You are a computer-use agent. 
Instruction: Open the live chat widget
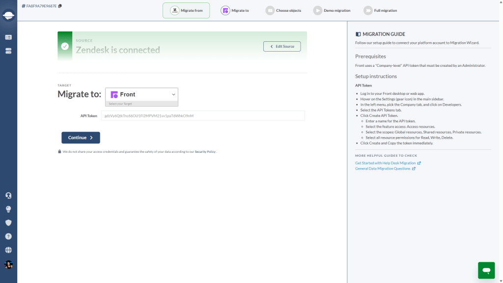486,270
